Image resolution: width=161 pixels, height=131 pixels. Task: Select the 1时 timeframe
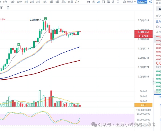[x=26, y=2]
